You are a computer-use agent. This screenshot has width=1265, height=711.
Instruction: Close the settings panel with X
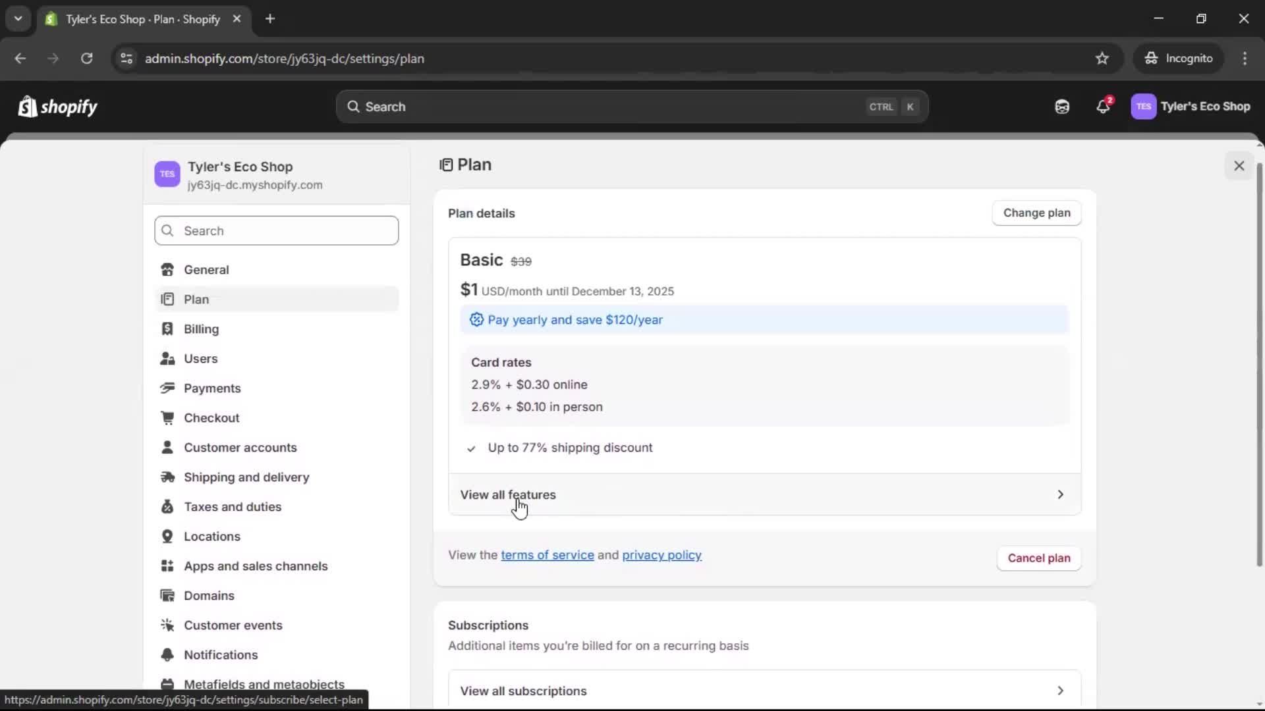1239,166
